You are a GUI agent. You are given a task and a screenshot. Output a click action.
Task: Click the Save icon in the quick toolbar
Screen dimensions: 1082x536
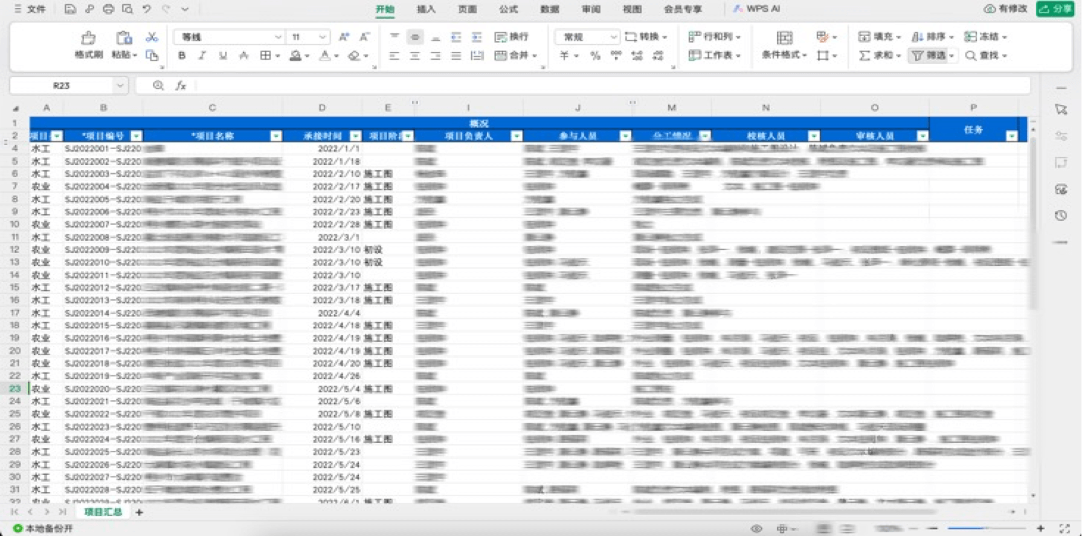70,9
